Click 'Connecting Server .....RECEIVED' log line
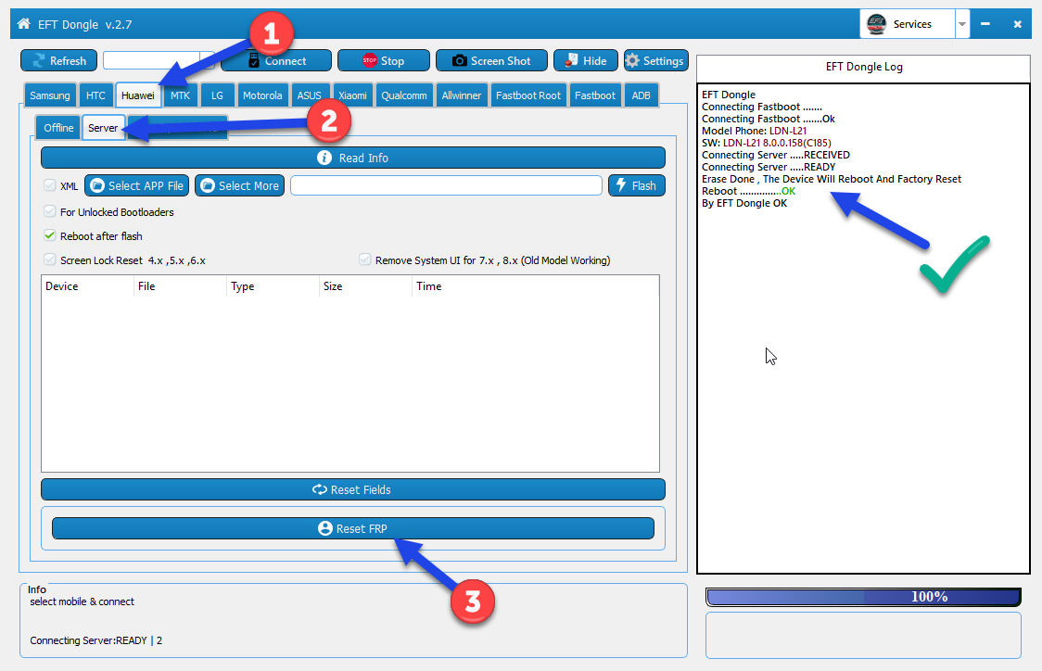The image size is (1042, 671). click(776, 155)
